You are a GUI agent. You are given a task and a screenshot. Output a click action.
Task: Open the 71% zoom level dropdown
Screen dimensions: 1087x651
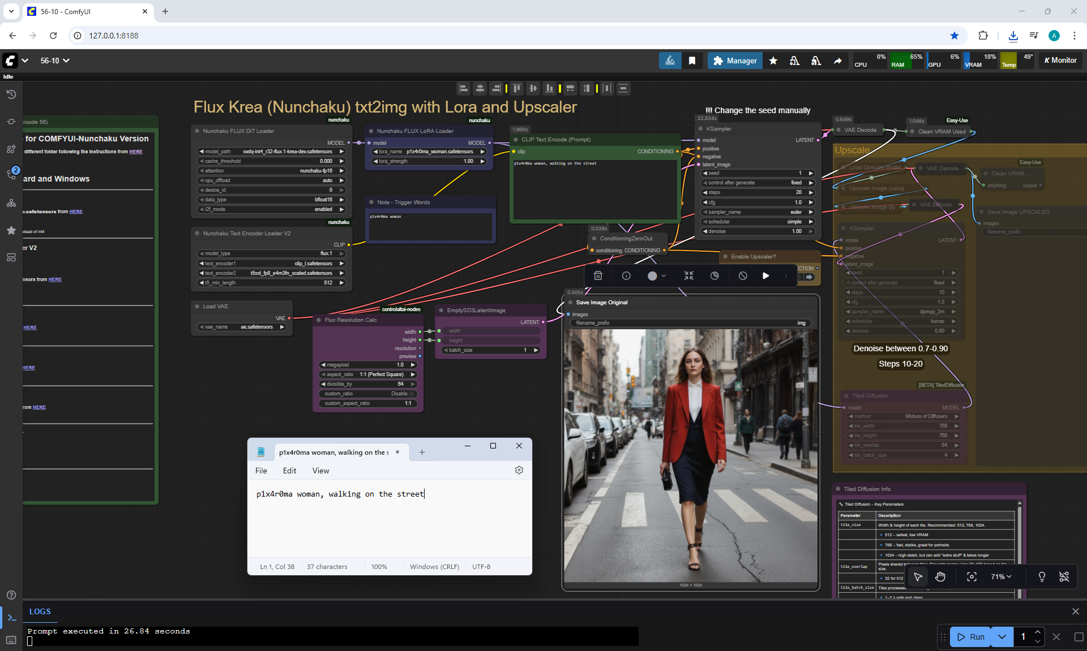1001,576
